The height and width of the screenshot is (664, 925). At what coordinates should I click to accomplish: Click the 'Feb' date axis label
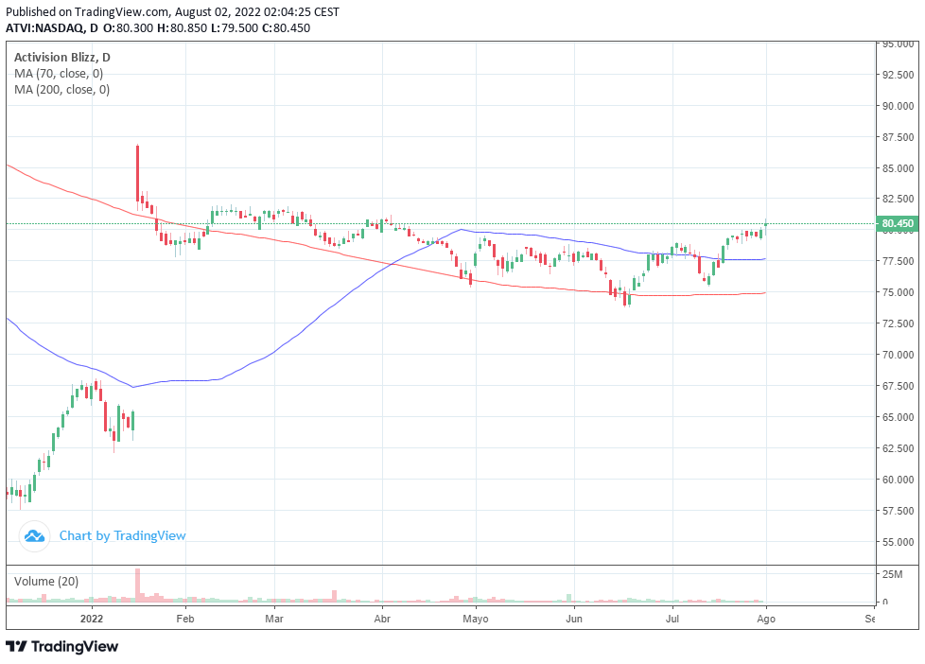[x=185, y=619]
